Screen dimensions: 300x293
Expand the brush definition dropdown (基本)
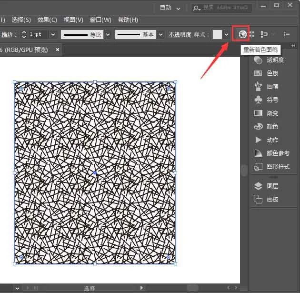160,35
